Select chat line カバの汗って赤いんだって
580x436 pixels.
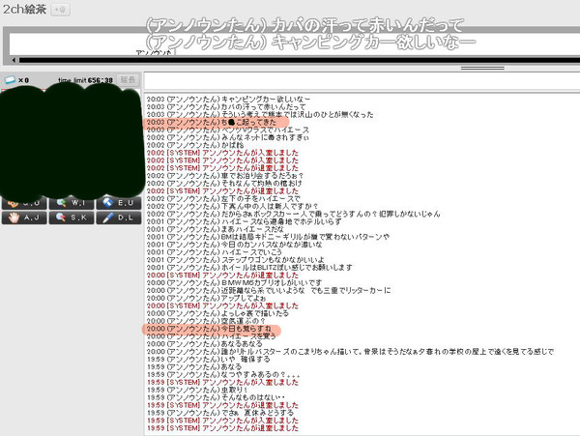(226, 107)
